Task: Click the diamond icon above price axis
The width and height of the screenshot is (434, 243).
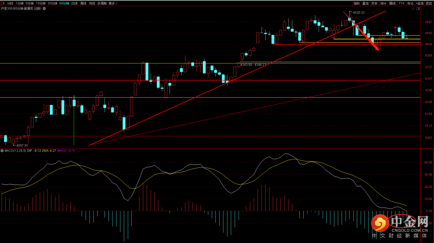Action: [x=413, y=9]
